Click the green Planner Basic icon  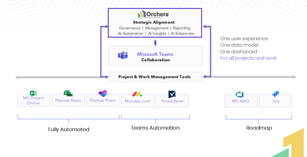coord(68,93)
